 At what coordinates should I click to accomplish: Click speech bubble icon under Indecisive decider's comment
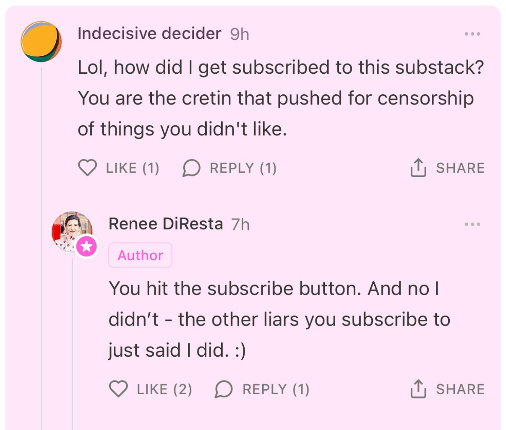(x=191, y=168)
